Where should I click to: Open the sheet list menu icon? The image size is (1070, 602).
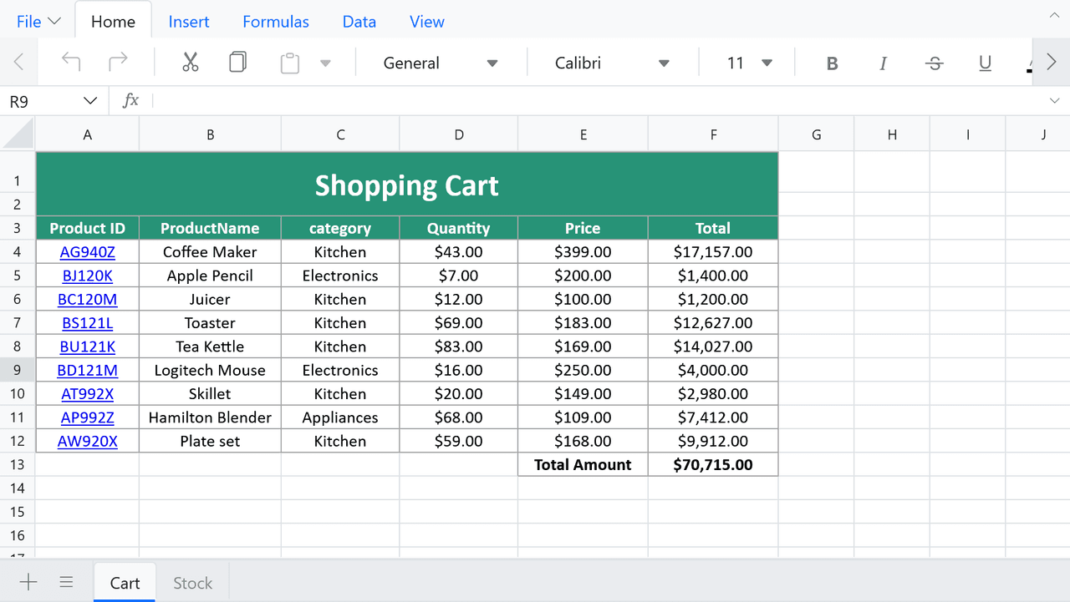point(67,582)
